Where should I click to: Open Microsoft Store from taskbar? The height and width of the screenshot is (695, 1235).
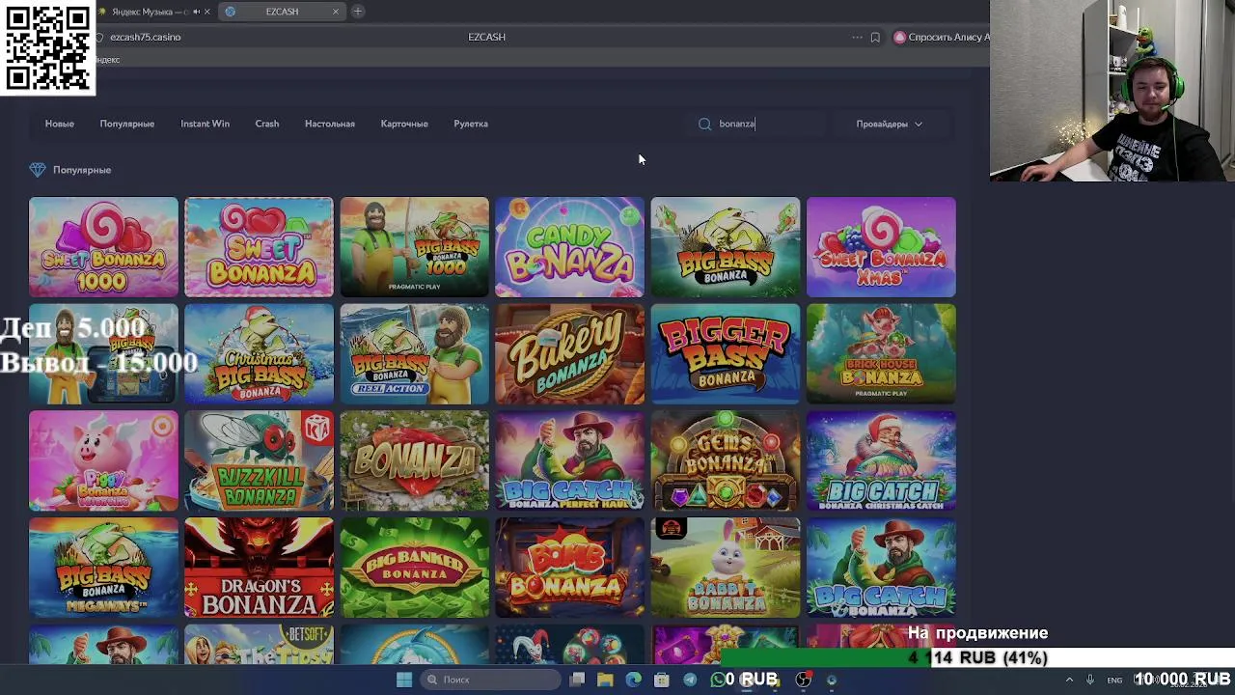[662, 680]
